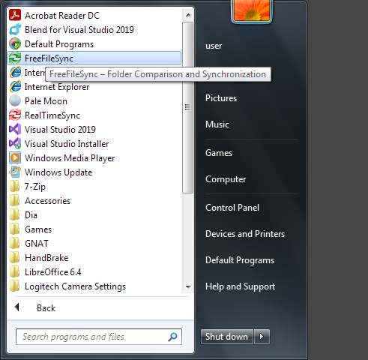368x360 pixels.
Task: Expand the Accessories folder
Action: tap(95, 201)
